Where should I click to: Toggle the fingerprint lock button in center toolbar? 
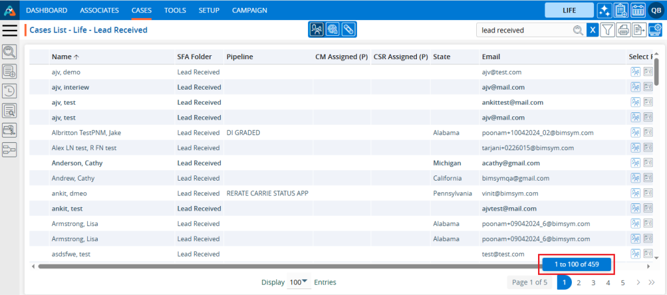tap(333, 30)
